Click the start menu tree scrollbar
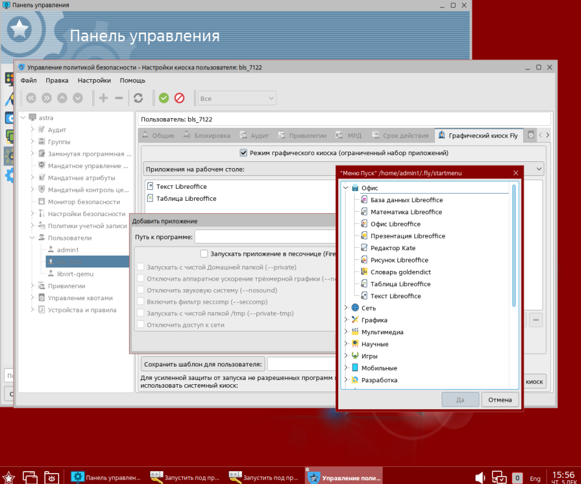 [514, 246]
